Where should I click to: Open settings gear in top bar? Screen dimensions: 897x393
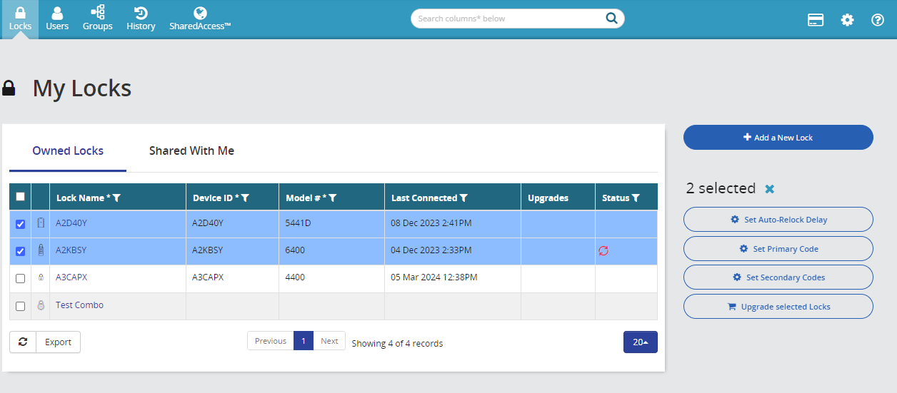click(x=847, y=20)
